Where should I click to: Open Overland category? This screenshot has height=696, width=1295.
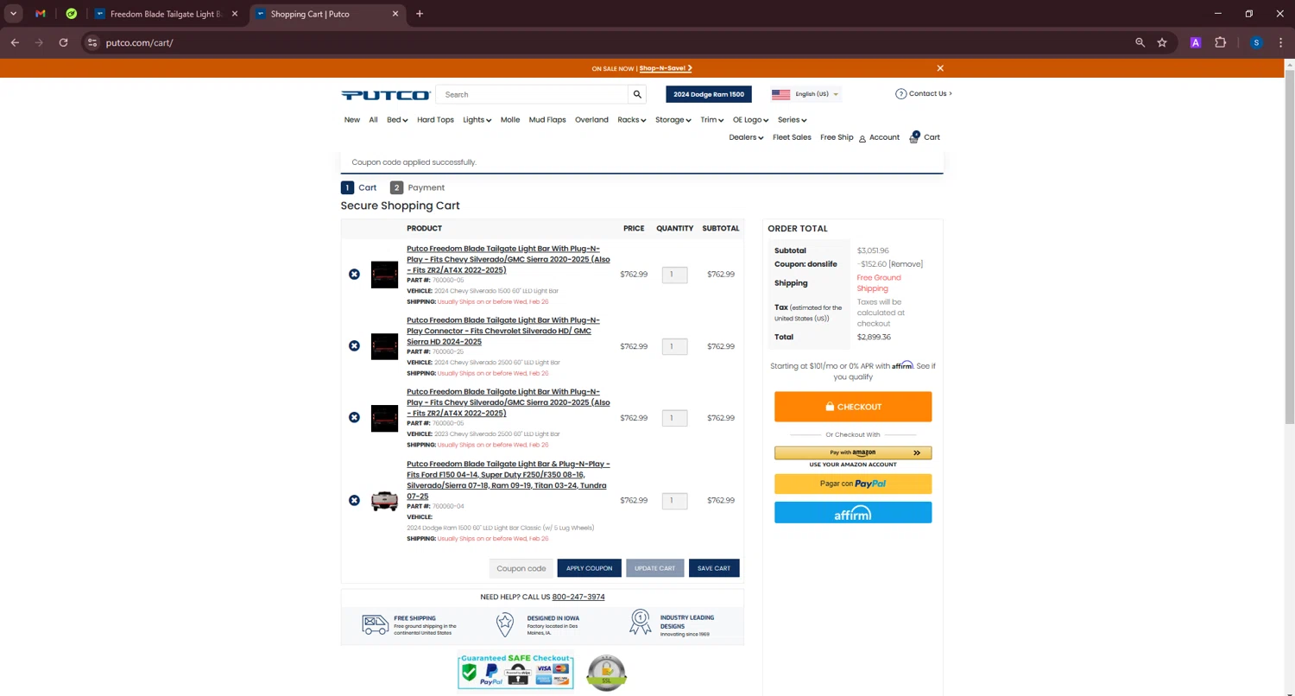pos(591,120)
